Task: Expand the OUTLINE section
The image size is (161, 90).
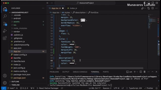Action: click(27, 82)
